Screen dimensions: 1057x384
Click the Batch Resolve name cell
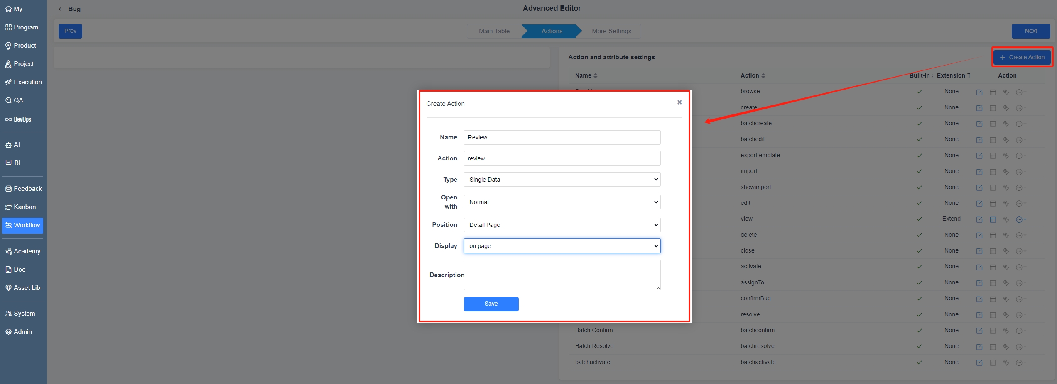(x=594, y=346)
